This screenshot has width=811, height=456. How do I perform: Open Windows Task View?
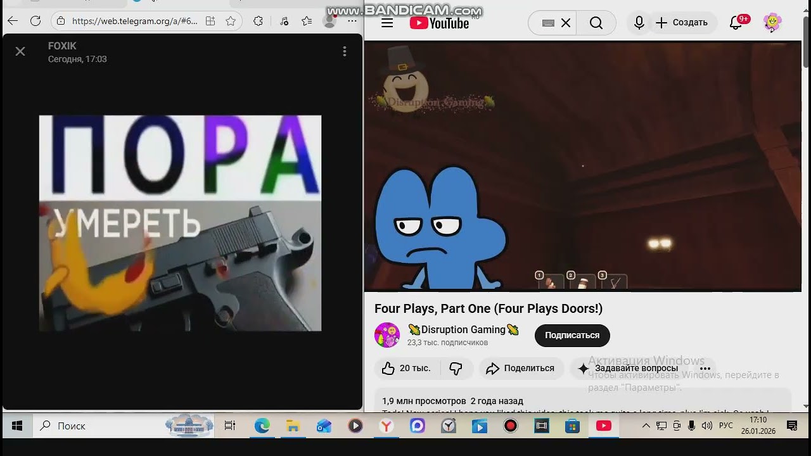230,426
